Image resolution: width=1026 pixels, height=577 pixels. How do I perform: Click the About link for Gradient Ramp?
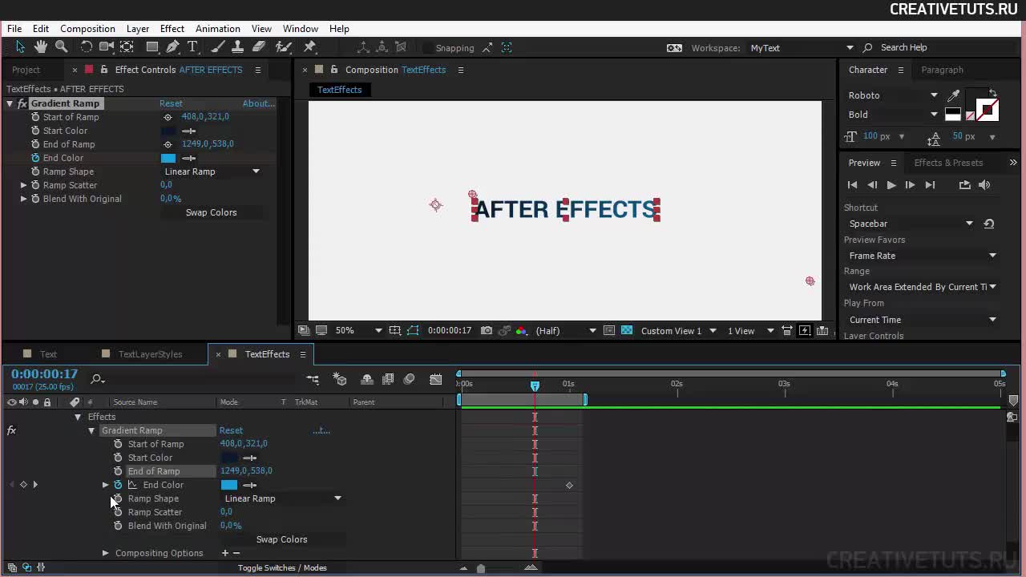coord(259,103)
